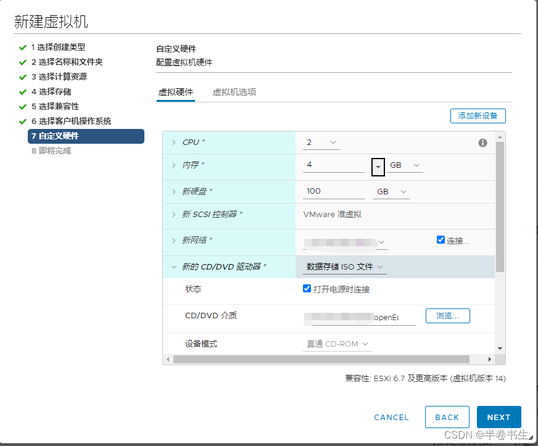538x446 pixels.
Task: Open the 设备模式 直通 CD-ROM dropdown
Action: (x=337, y=345)
